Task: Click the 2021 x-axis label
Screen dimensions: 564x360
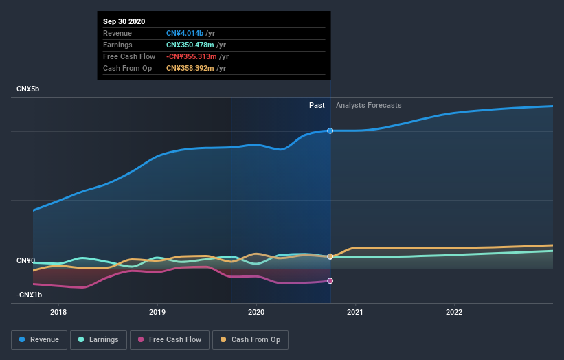Action: coord(355,312)
